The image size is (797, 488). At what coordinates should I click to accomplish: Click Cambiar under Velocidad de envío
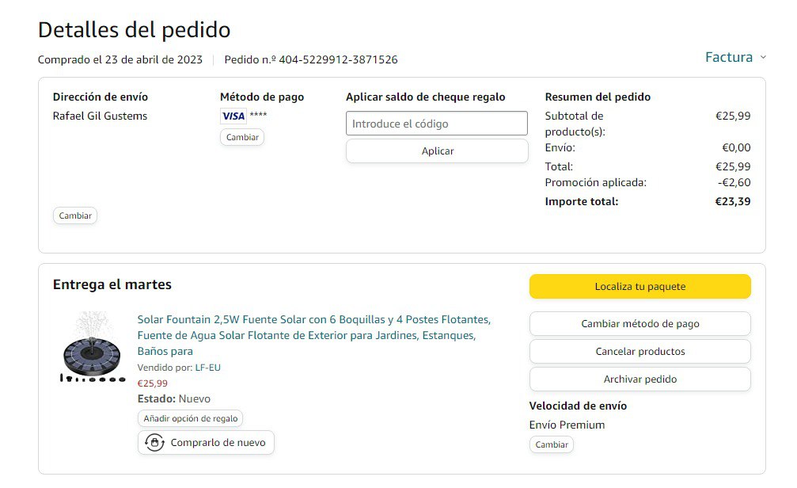pos(552,444)
